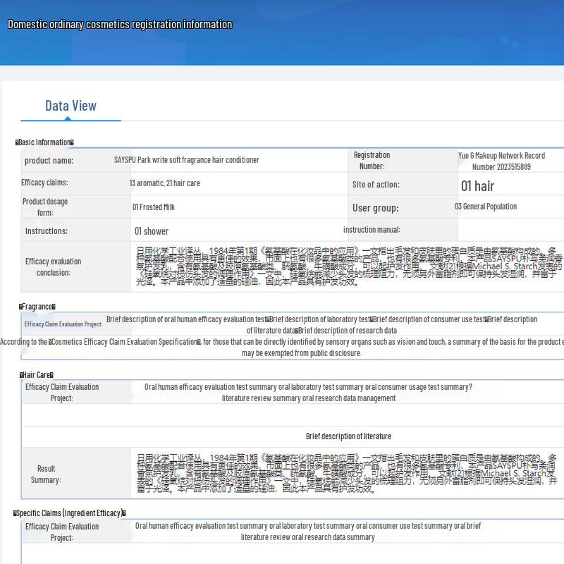Select the 'Specific Claims (Ingredient Efficacy)' heading

tap(69, 513)
